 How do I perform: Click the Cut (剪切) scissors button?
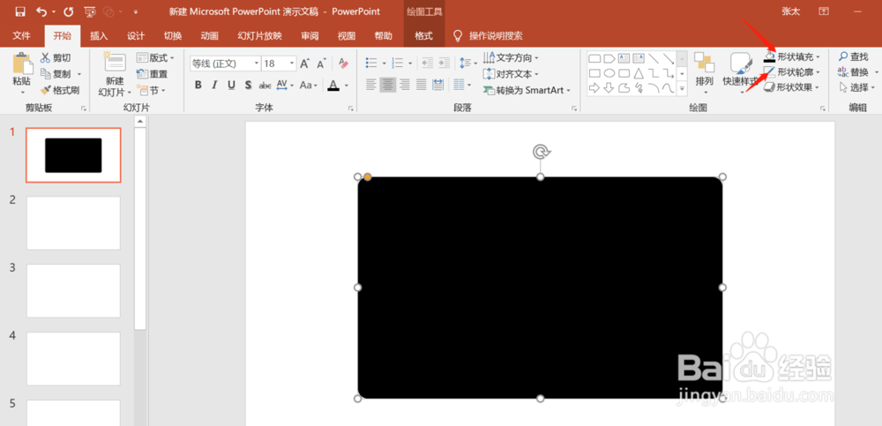[x=56, y=58]
